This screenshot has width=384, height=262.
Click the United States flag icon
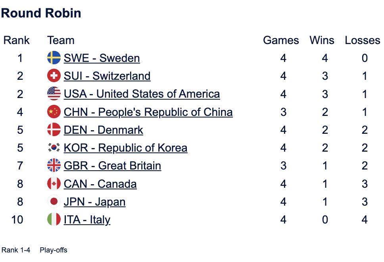click(54, 94)
